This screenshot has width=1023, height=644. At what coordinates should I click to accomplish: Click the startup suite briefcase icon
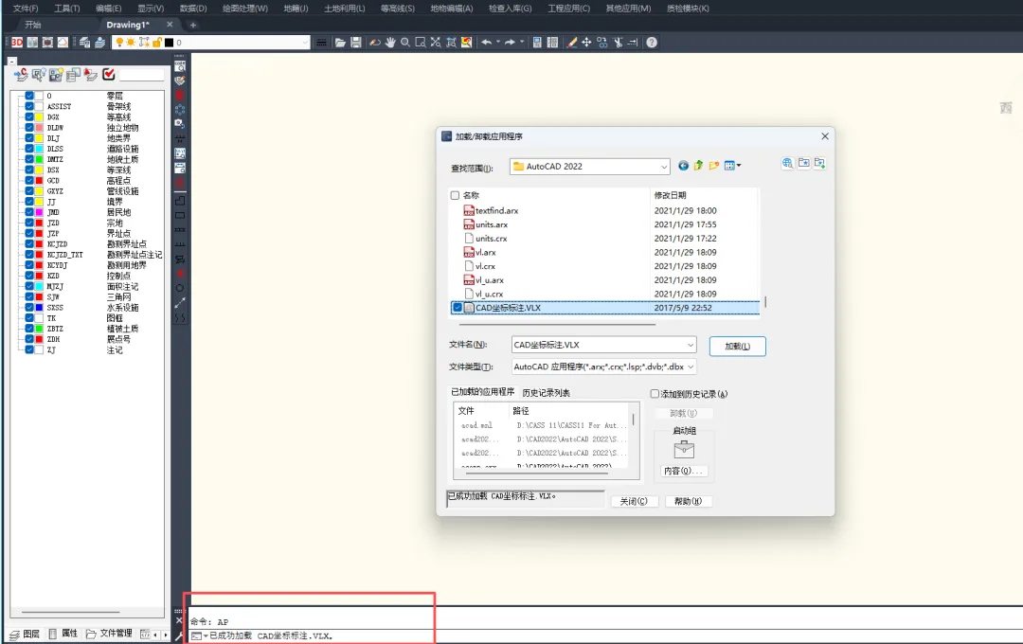[x=684, y=450]
